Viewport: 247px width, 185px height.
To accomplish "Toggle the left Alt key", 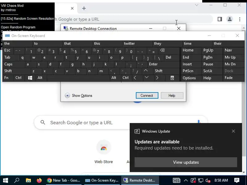I will (x=41, y=78).
